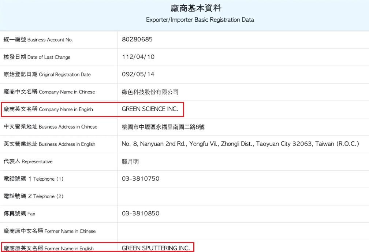Click the fax number 03-3810850
Viewport: 369px width, 252px height.
point(141,214)
